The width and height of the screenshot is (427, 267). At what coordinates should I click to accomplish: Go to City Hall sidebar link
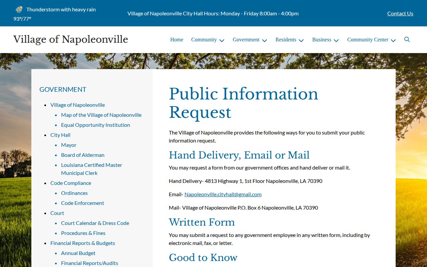[60, 135]
